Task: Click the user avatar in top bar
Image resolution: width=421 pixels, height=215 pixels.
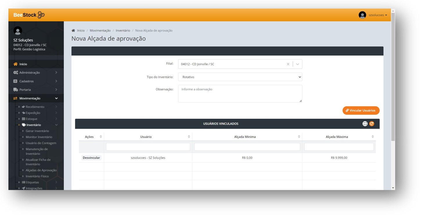Action: pos(362,15)
